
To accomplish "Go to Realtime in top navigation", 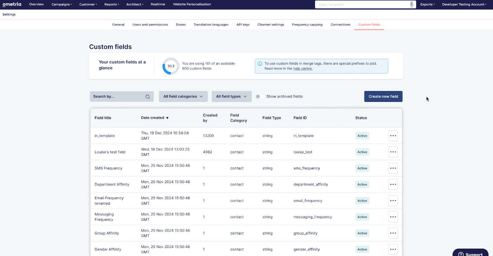I will pyautogui.click(x=158, y=4).
